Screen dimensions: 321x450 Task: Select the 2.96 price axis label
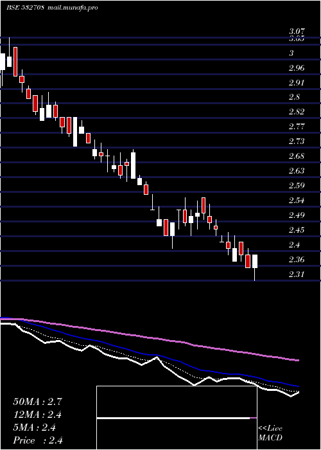coord(297,68)
